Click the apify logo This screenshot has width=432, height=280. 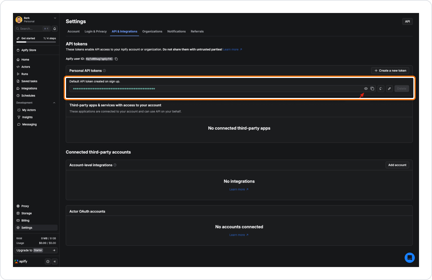pos(21,261)
